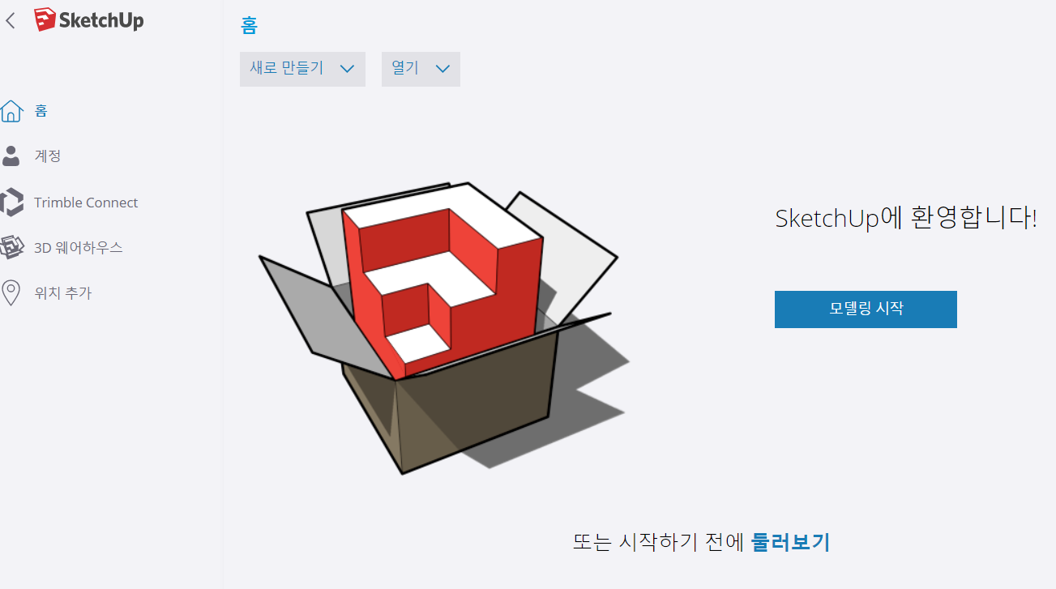Select the 홈 sidebar label
Screen dimensions: 1056x589
pos(41,111)
